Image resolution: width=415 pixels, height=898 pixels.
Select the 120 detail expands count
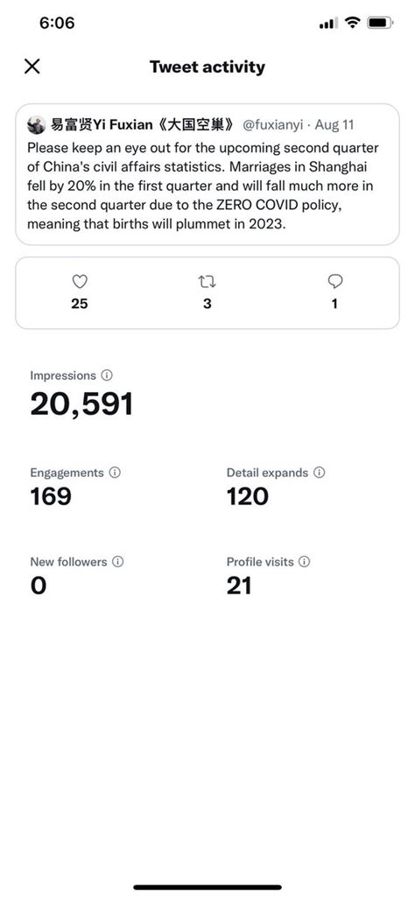248,496
